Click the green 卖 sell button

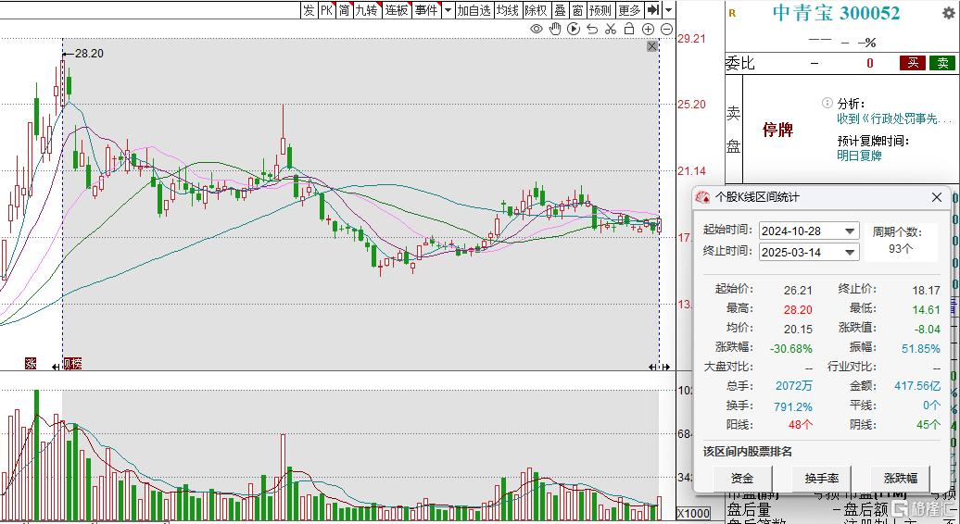[942, 63]
